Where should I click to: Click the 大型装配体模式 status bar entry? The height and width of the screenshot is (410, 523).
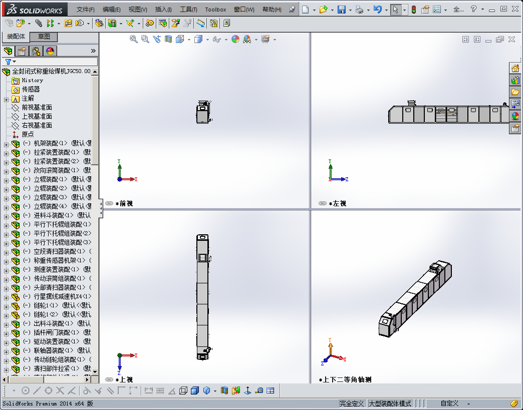(x=390, y=403)
